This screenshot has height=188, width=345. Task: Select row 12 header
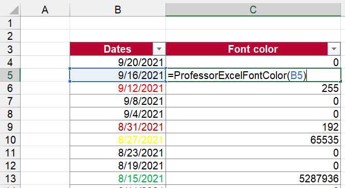[10, 165]
